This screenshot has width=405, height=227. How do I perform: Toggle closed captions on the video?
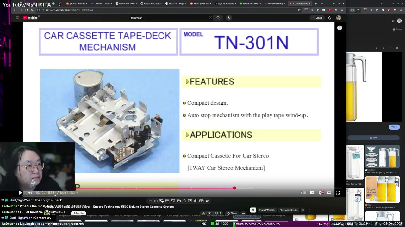tap(312, 193)
